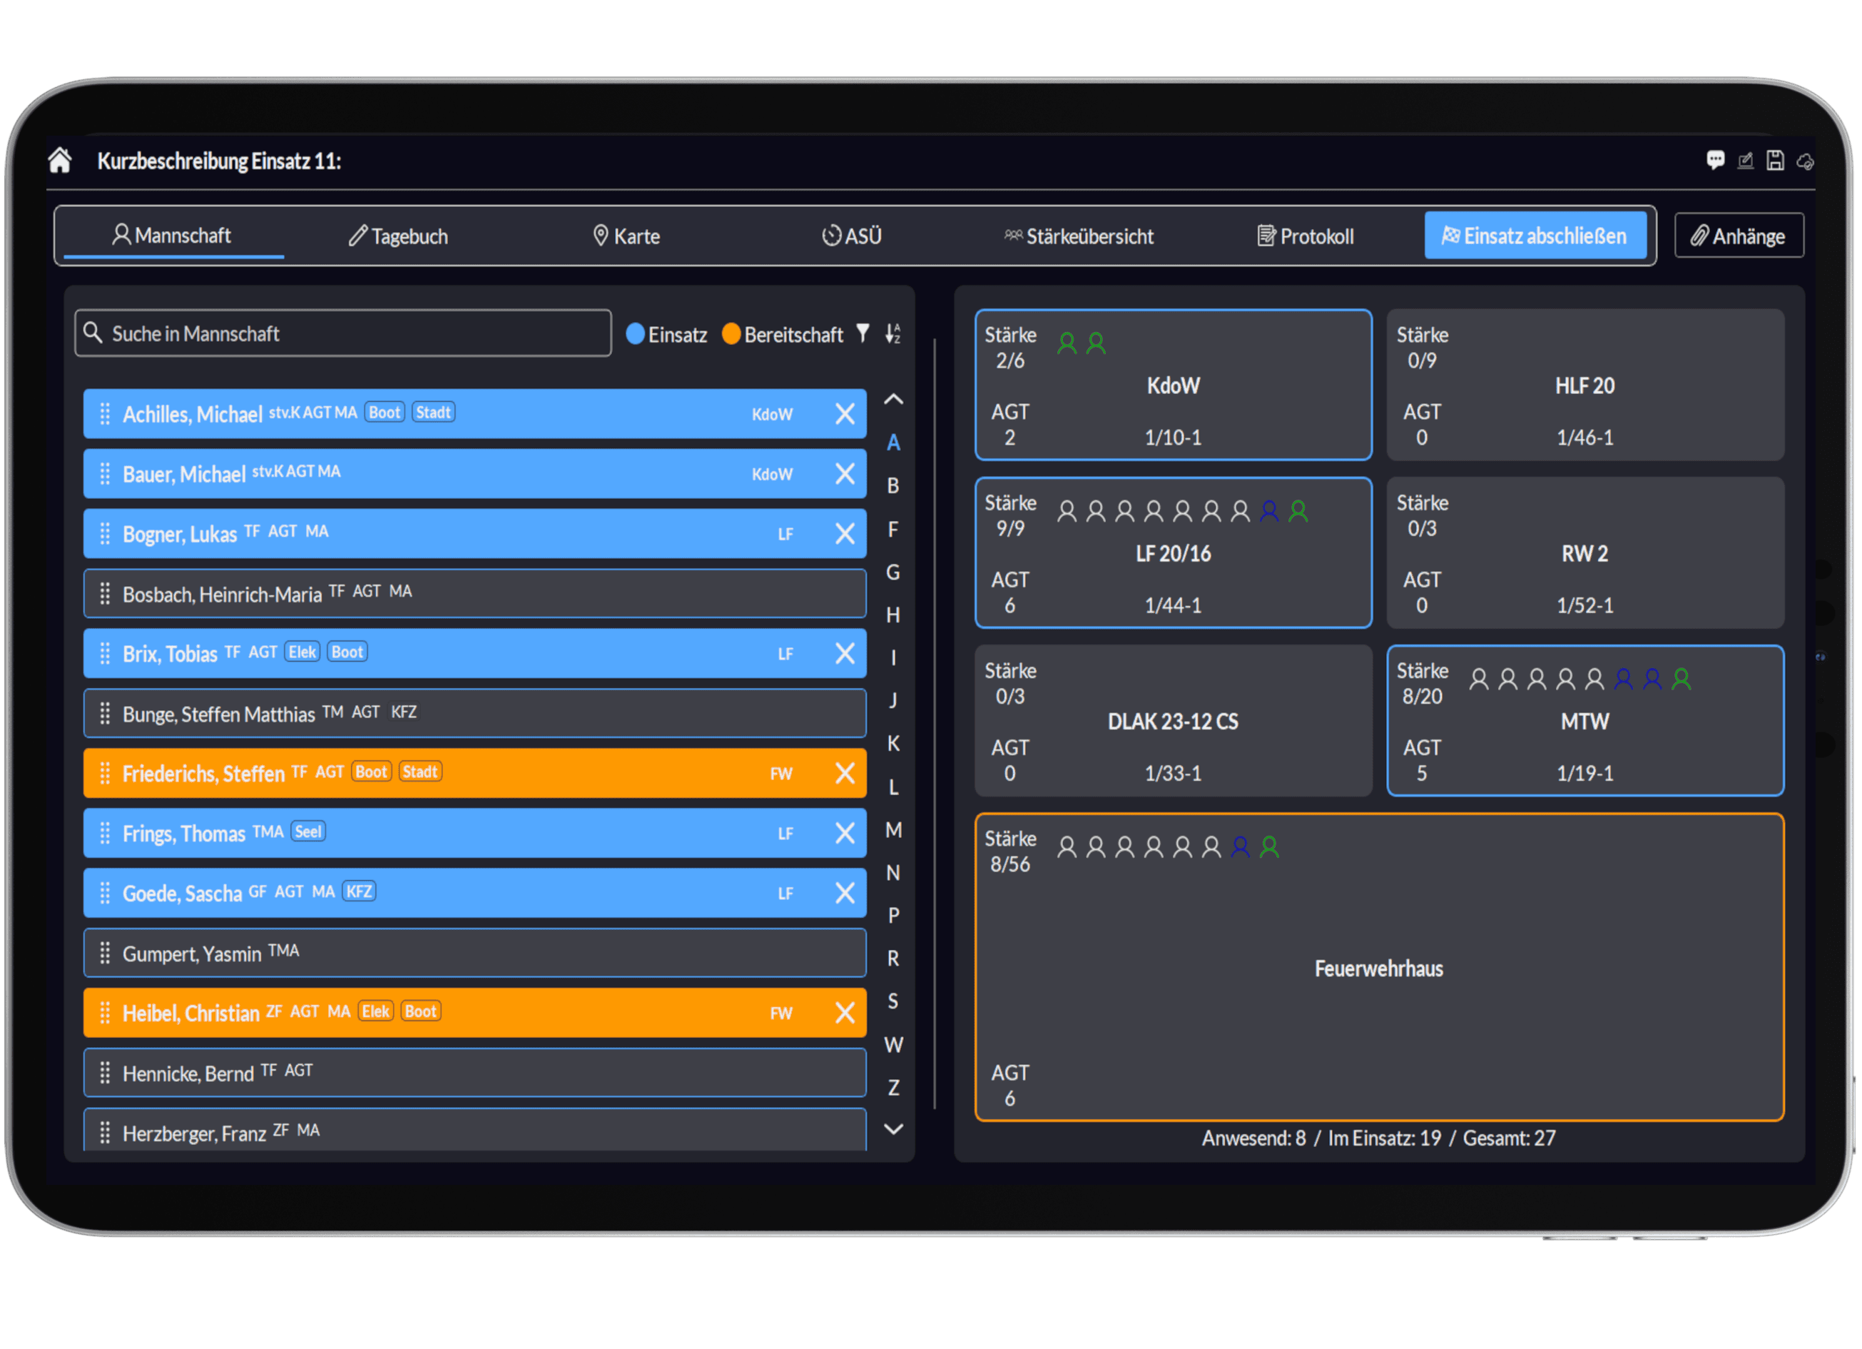Viewport: 1862px width, 1349px height.
Task: Remove Achilles, Michael with X icon
Action: coord(845,413)
